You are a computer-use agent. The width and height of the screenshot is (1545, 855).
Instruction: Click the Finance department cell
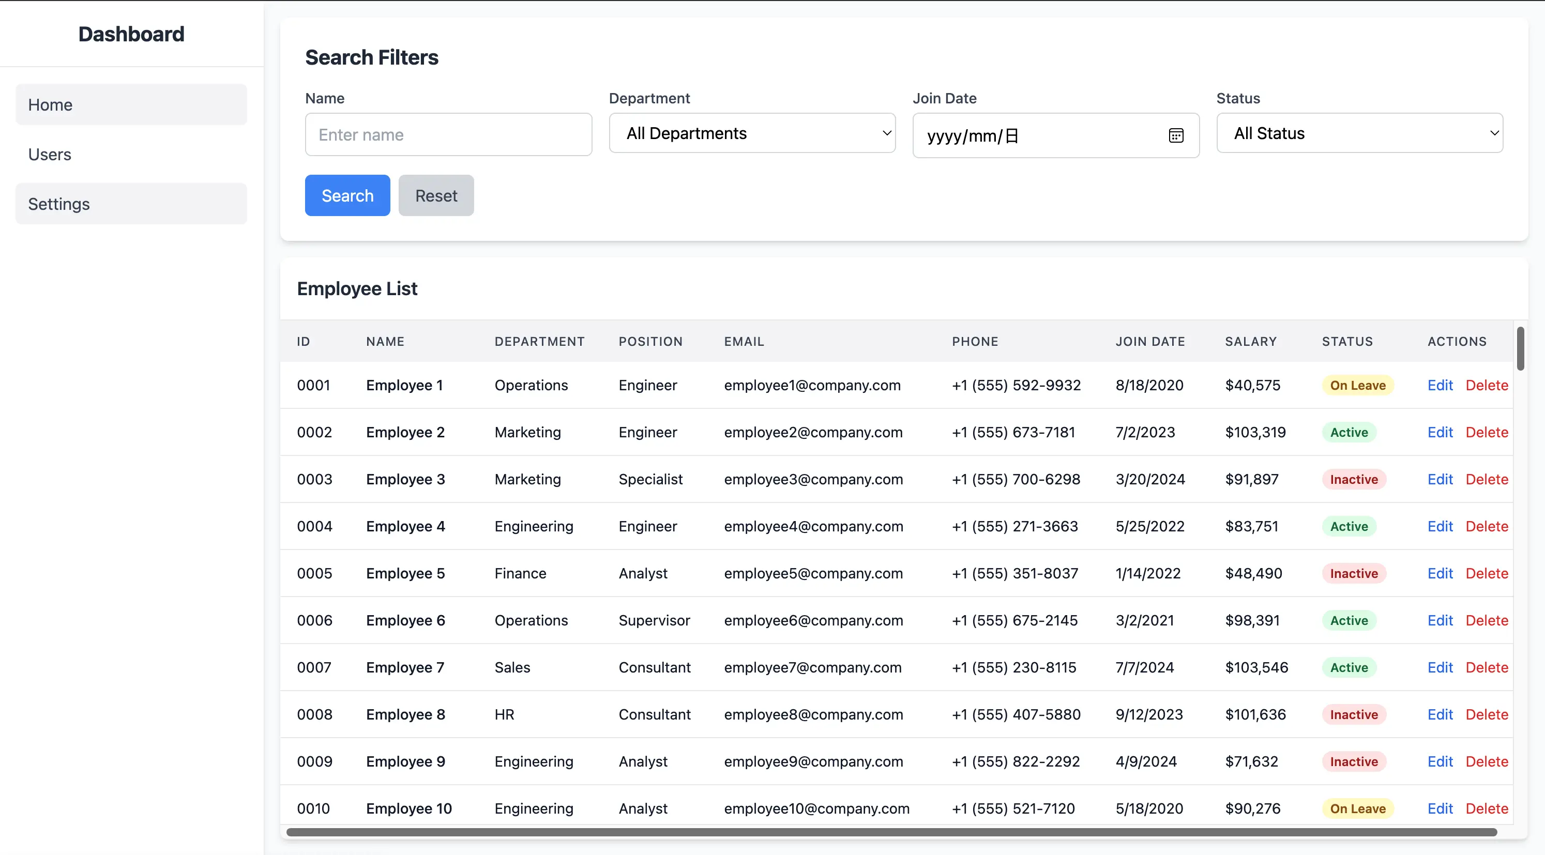(x=520, y=573)
